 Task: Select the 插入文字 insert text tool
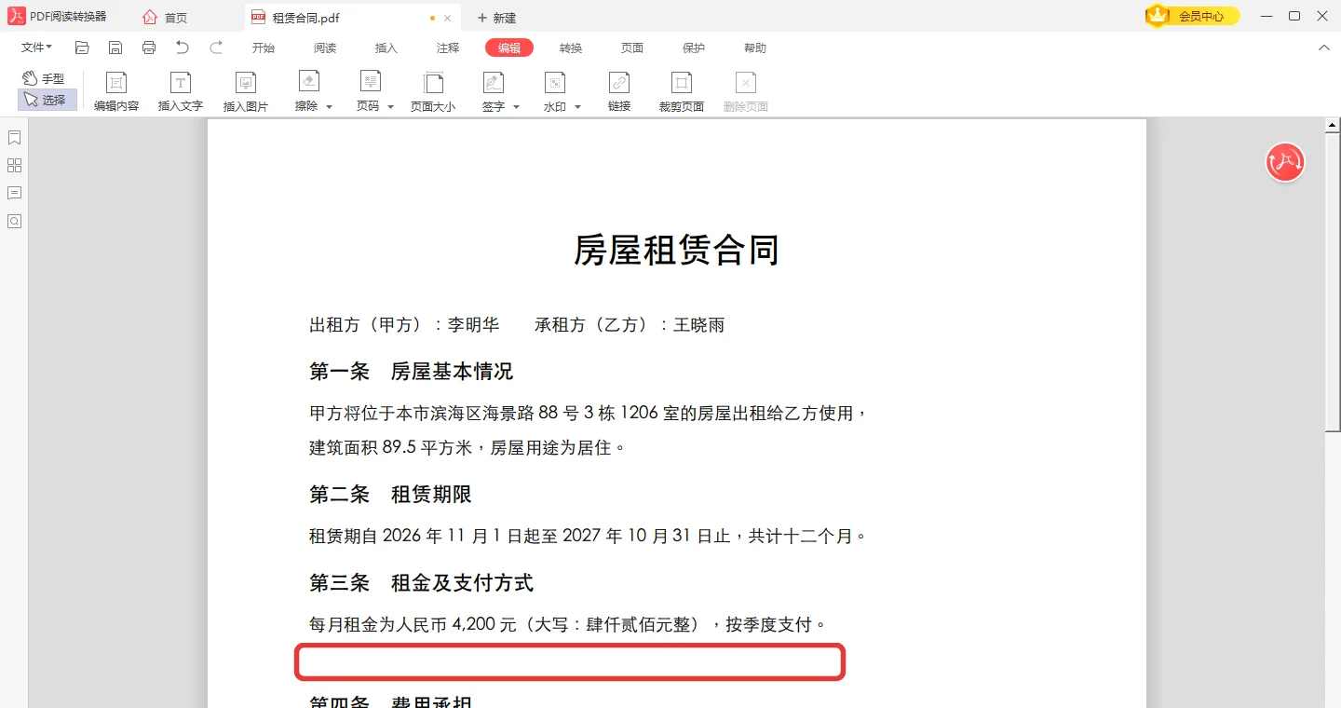[181, 92]
